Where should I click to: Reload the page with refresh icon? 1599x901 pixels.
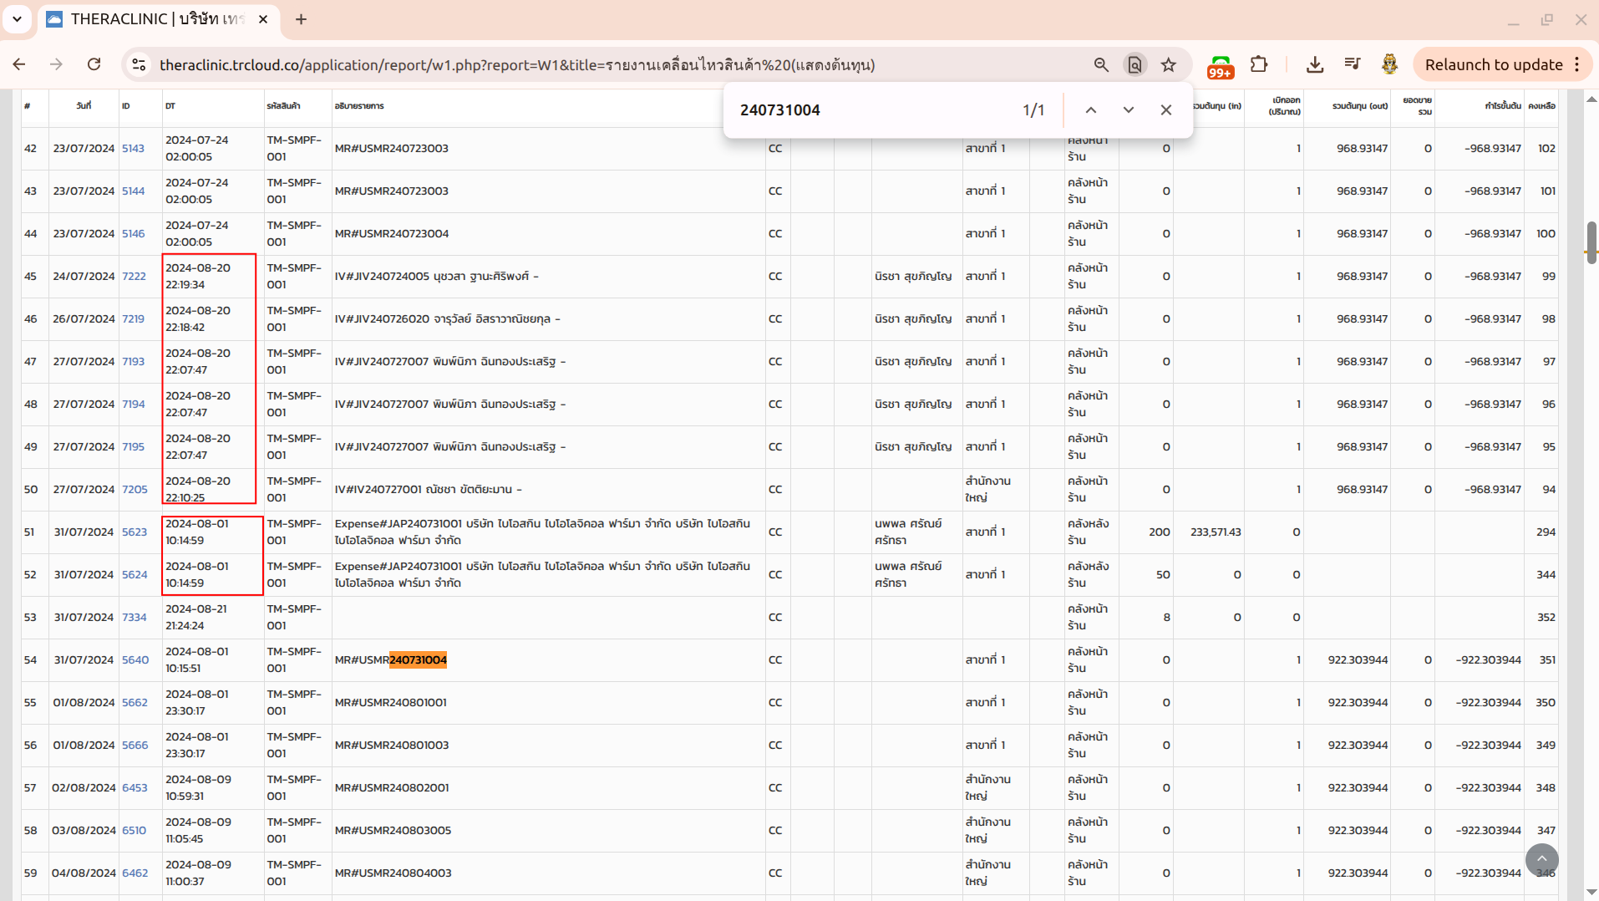[94, 64]
